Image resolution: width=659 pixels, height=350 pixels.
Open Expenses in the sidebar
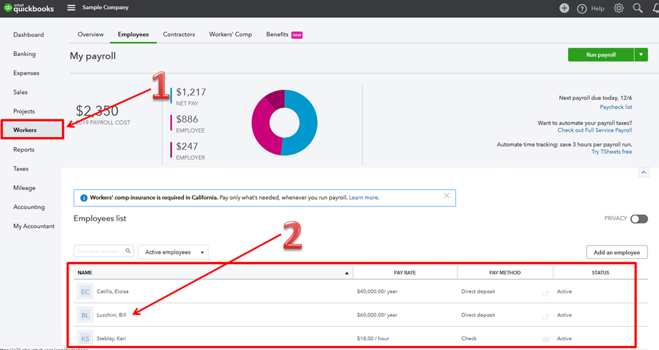(x=26, y=73)
